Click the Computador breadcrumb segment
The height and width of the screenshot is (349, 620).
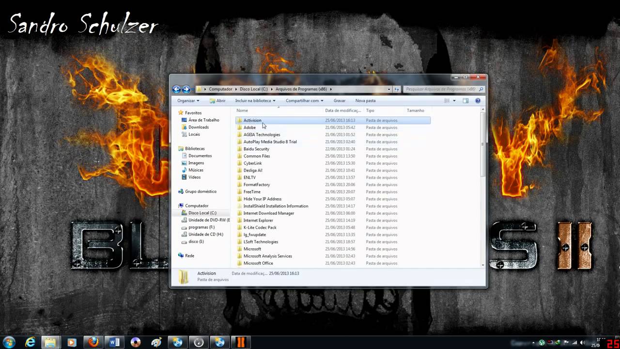pyautogui.click(x=220, y=89)
